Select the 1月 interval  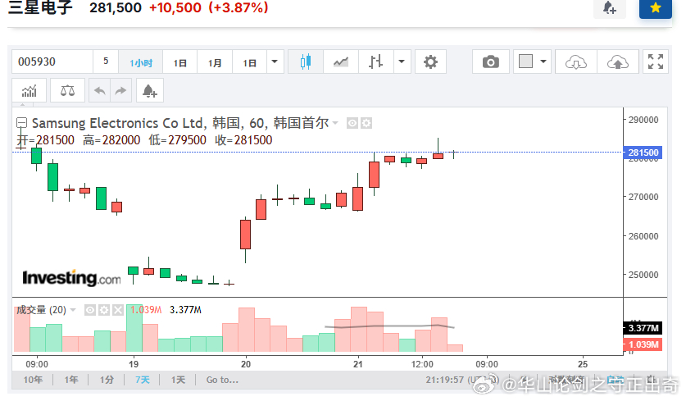point(215,62)
